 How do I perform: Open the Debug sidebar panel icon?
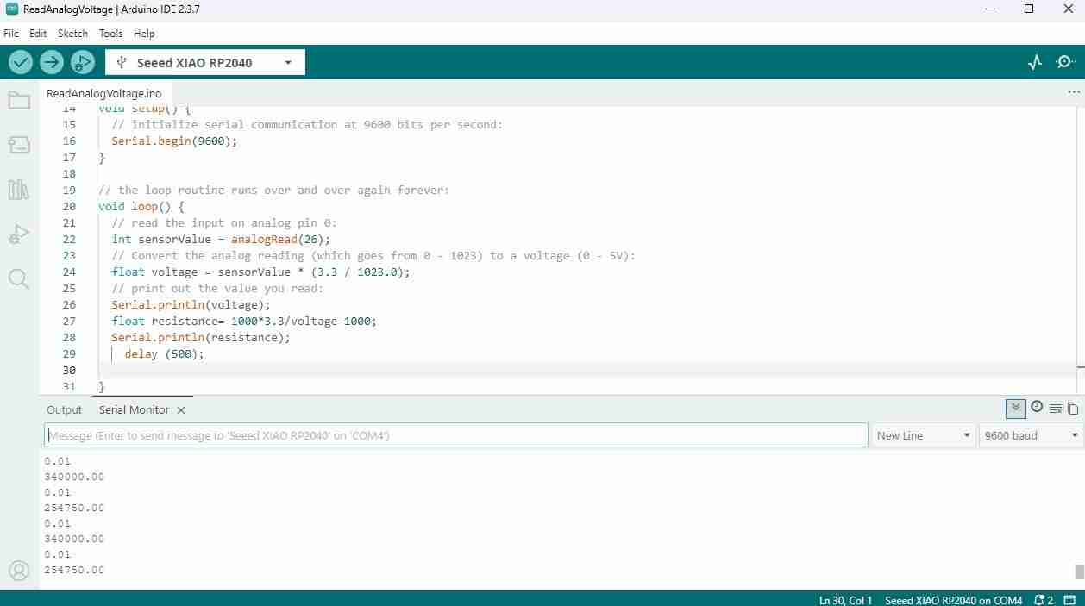pos(19,234)
